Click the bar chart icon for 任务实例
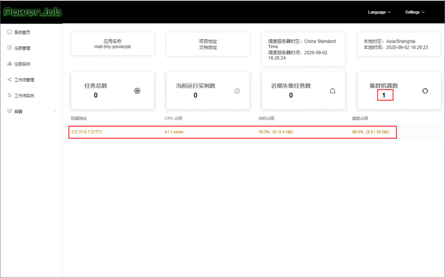Viewport: 445px width, 278px height. point(9,64)
